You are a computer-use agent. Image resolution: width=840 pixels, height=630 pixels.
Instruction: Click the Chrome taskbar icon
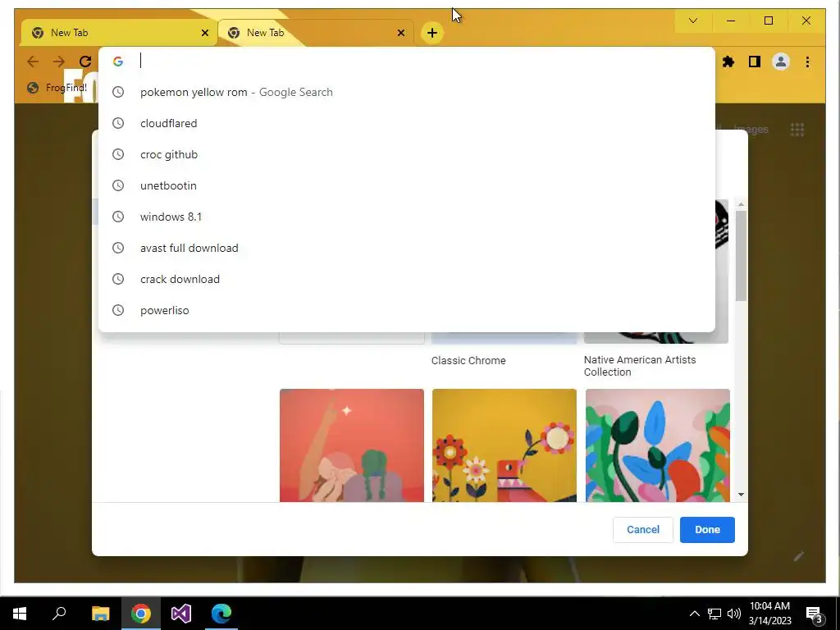141,614
